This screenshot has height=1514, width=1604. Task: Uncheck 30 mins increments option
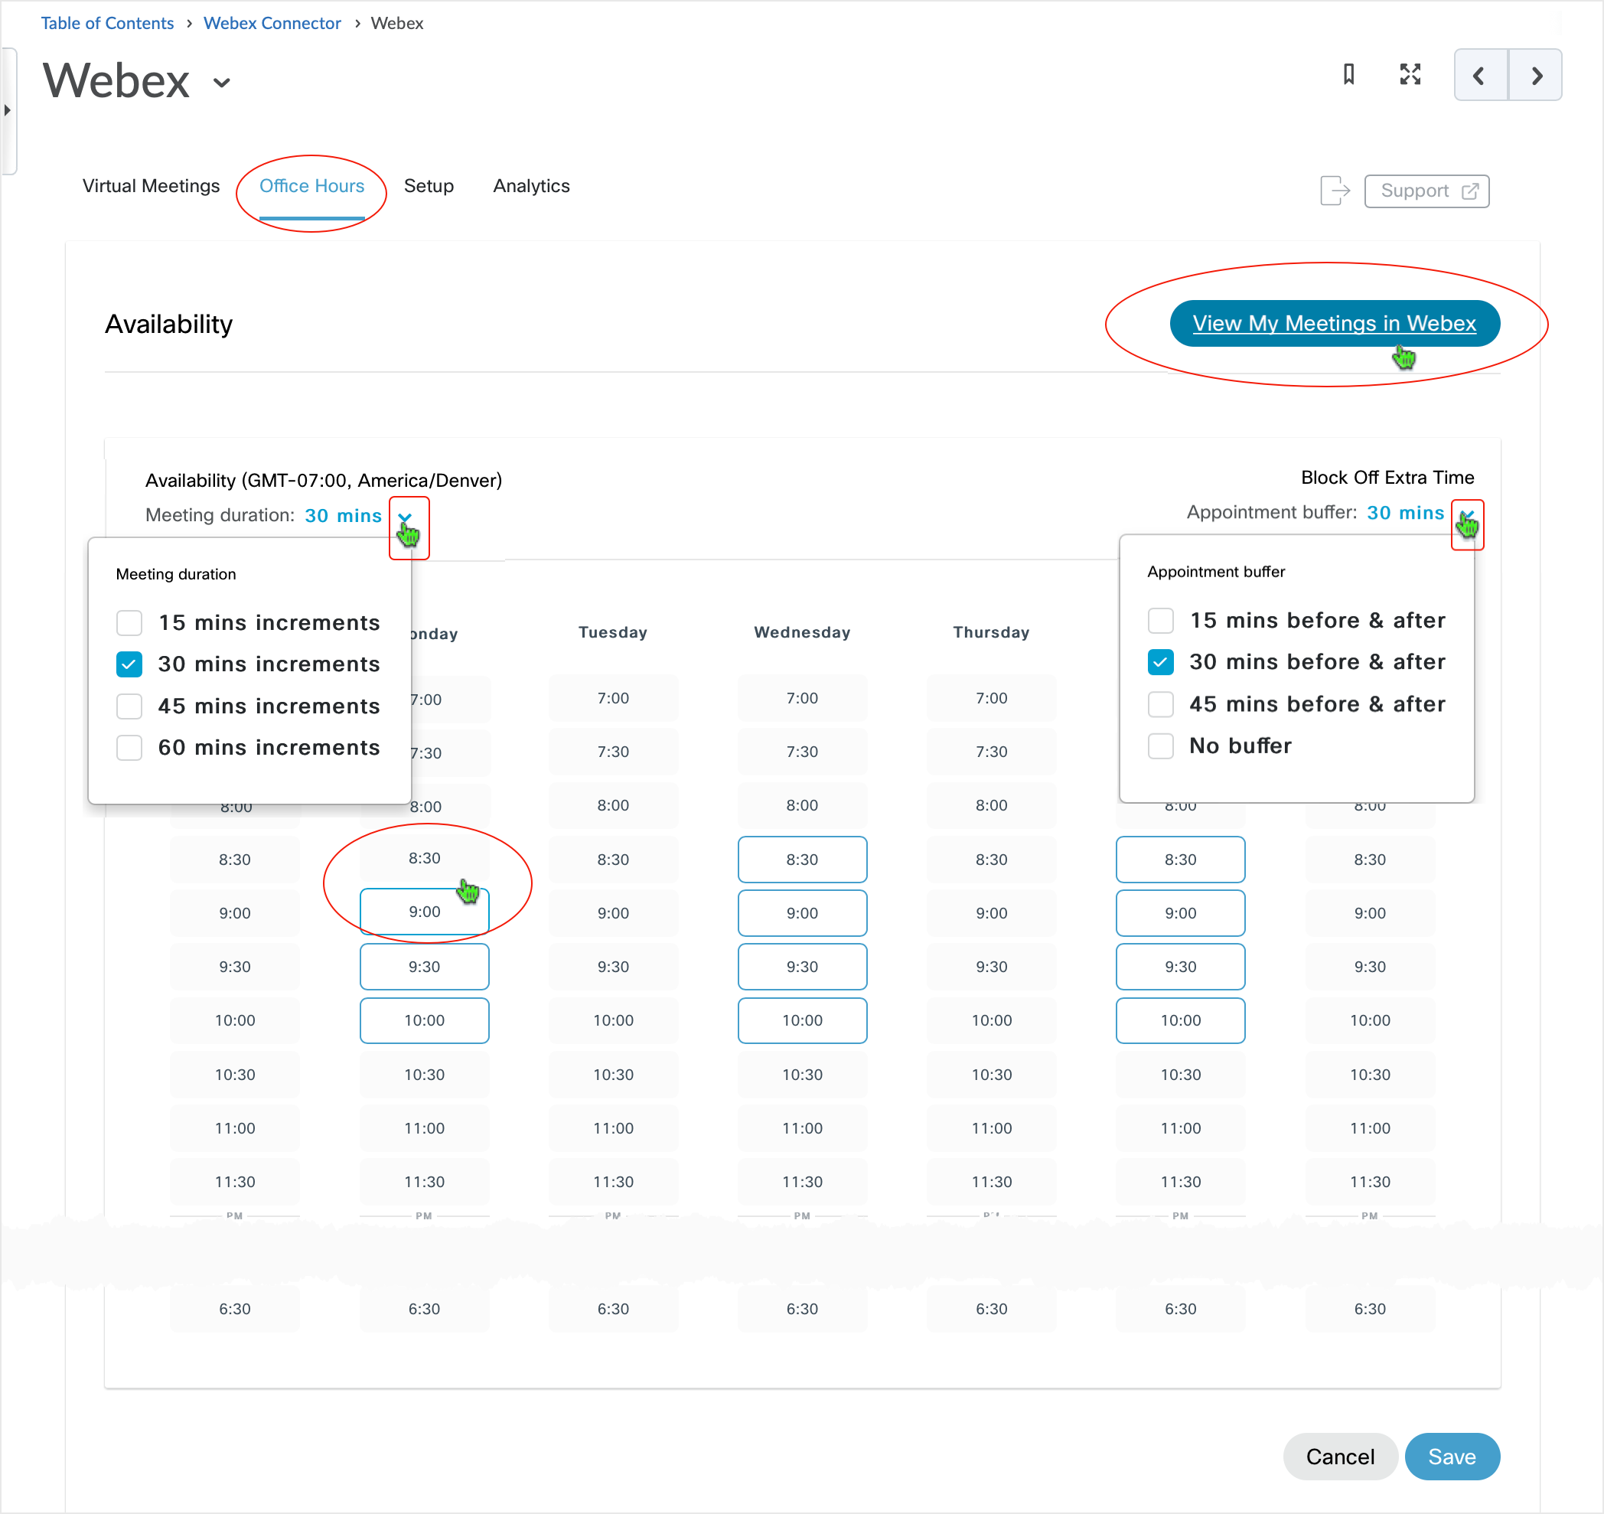(x=129, y=664)
